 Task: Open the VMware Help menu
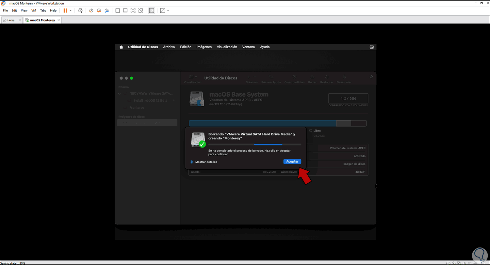click(x=53, y=10)
